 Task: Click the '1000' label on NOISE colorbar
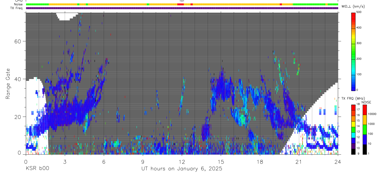click(x=371, y=124)
